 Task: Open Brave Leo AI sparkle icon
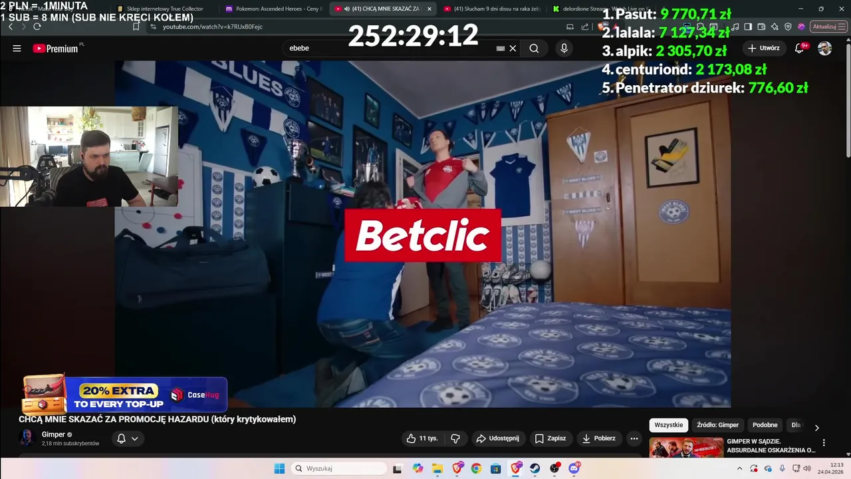tap(775, 27)
